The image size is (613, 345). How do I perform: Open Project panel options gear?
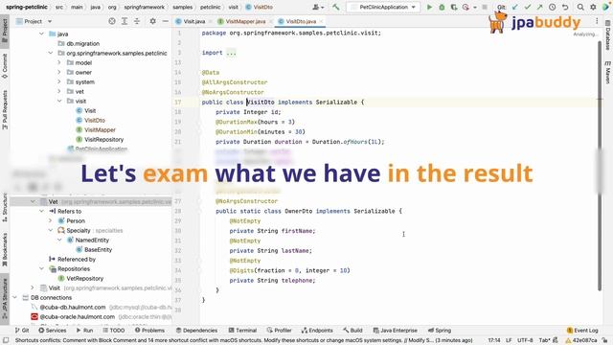(x=152, y=21)
